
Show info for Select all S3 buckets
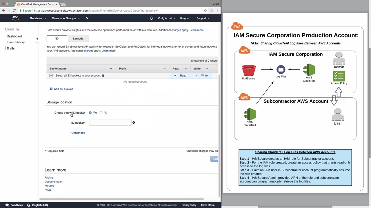coord(103,76)
